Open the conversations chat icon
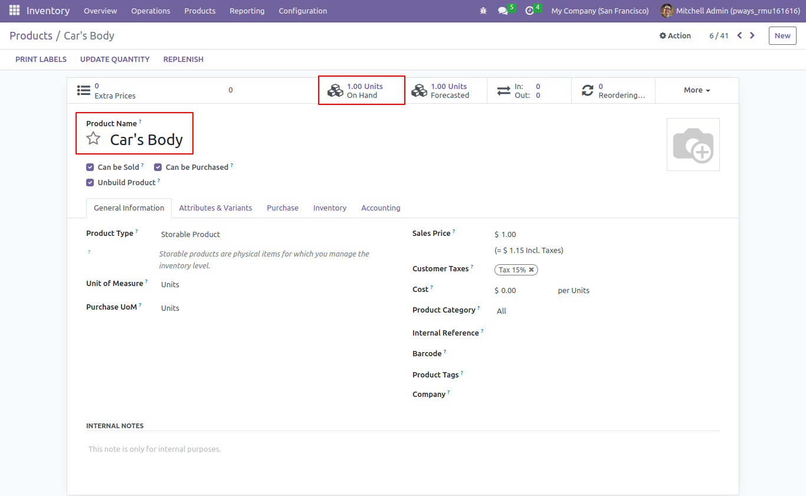The width and height of the screenshot is (806, 496). pos(503,11)
